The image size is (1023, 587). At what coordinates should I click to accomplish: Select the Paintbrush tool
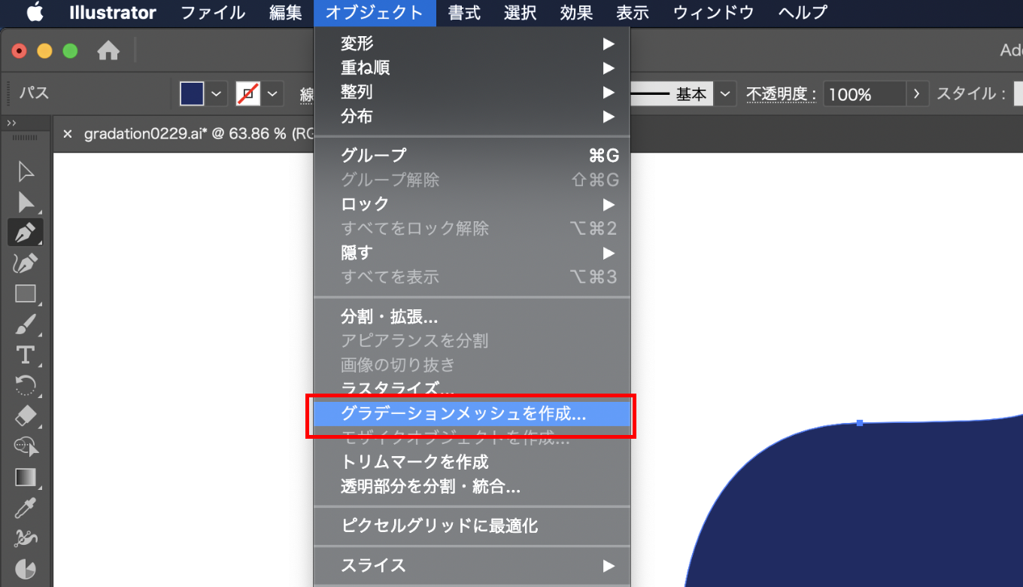(26, 324)
